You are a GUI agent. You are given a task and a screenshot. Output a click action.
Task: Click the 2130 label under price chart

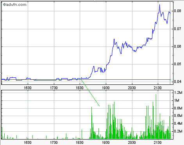158,88
